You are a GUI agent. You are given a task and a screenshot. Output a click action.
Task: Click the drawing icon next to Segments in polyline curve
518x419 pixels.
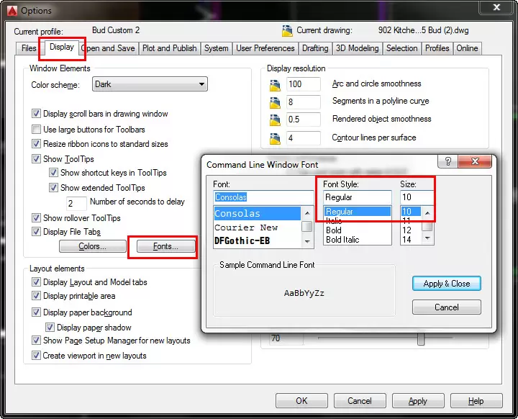click(x=273, y=102)
